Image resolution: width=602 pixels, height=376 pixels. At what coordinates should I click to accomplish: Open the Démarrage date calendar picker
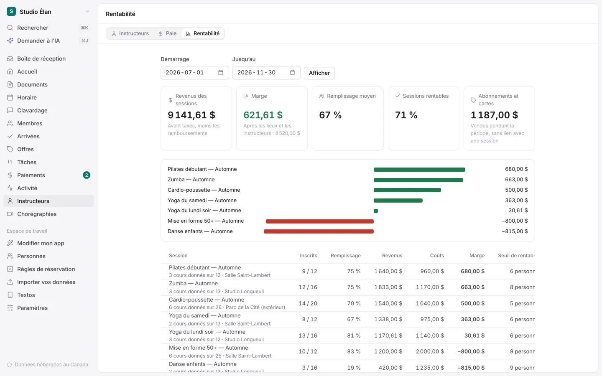tap(221, 73)
